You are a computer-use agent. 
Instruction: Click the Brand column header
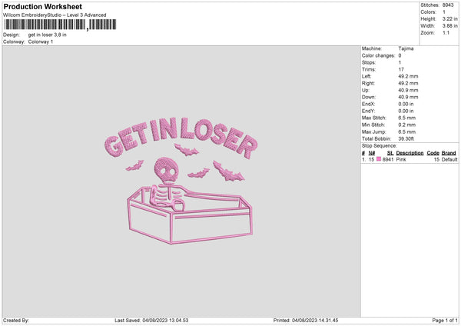[x=449, y=153]
